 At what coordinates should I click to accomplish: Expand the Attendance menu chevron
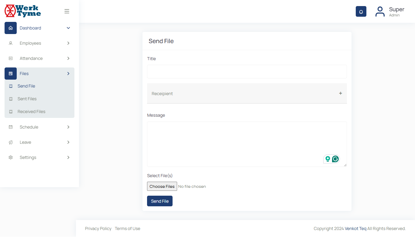(68, 58)
